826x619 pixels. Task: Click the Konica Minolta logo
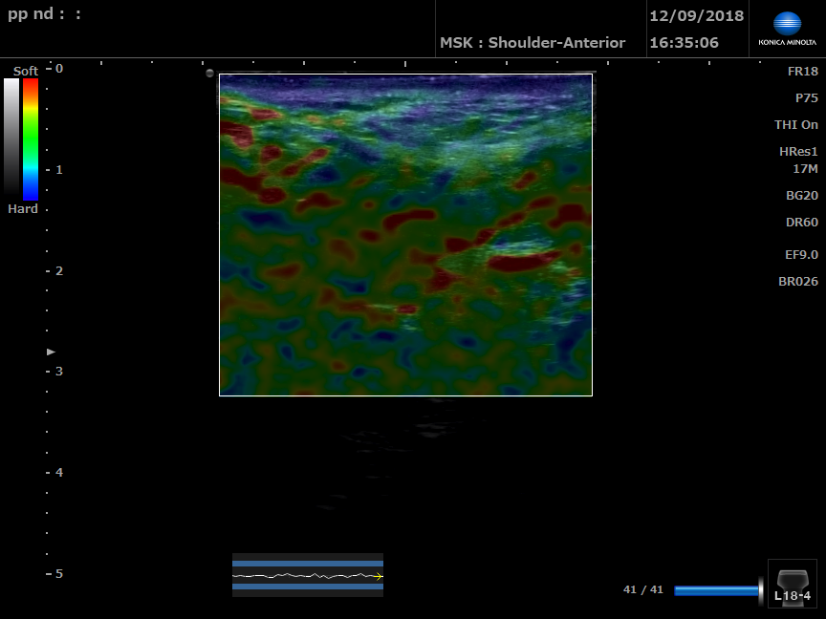coord(787,29)
